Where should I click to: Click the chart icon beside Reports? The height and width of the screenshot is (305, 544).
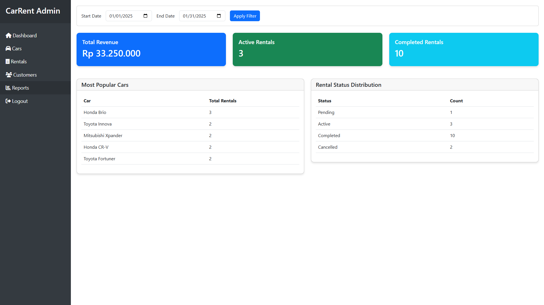click(8, 88)
